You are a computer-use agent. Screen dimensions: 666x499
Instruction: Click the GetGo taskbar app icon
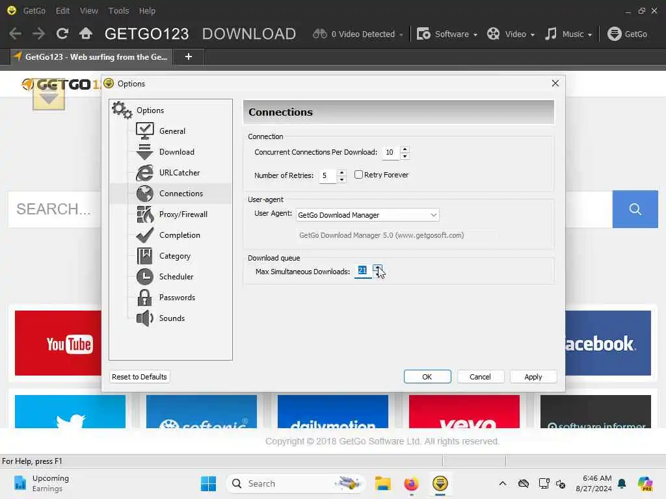coord(440,483)
